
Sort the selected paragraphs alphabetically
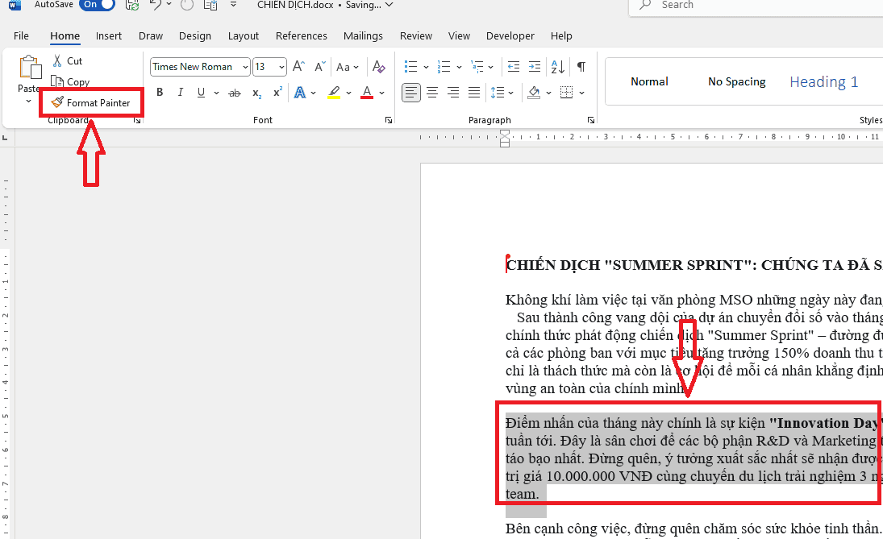pyautogui.click(x=557, y=67)
